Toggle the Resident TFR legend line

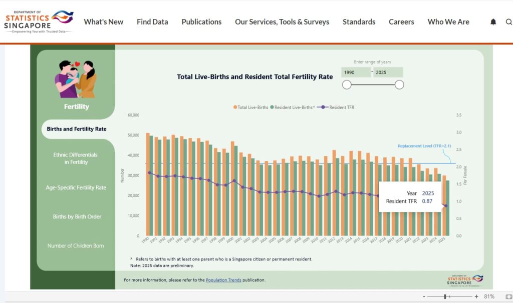[x=337, y=107]
